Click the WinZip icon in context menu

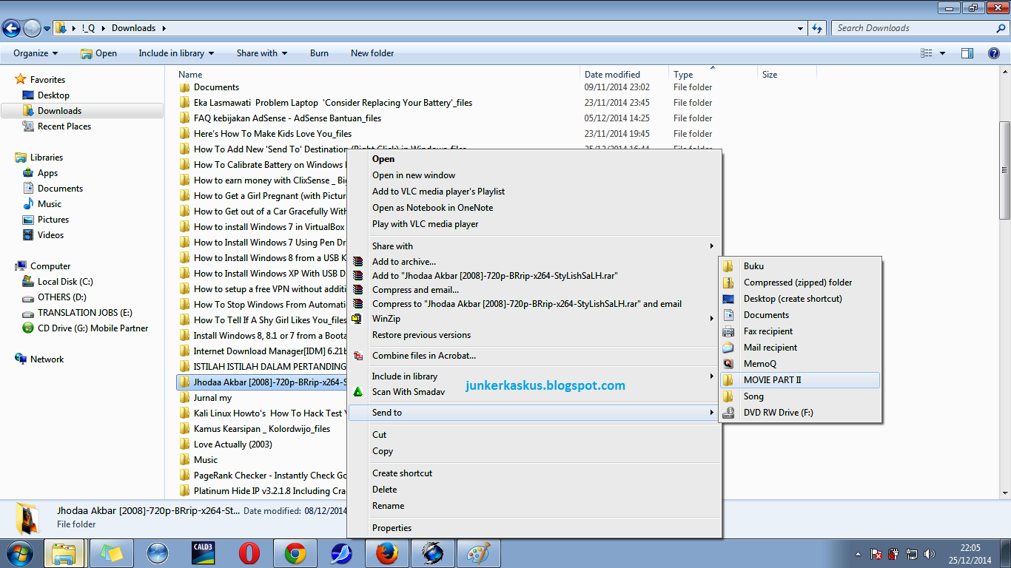pyautogui.click(x=358, y=319)
